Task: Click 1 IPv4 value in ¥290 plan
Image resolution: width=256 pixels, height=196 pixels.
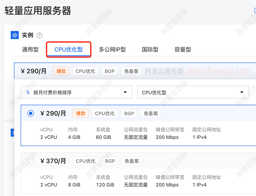Action: point(199,137)
